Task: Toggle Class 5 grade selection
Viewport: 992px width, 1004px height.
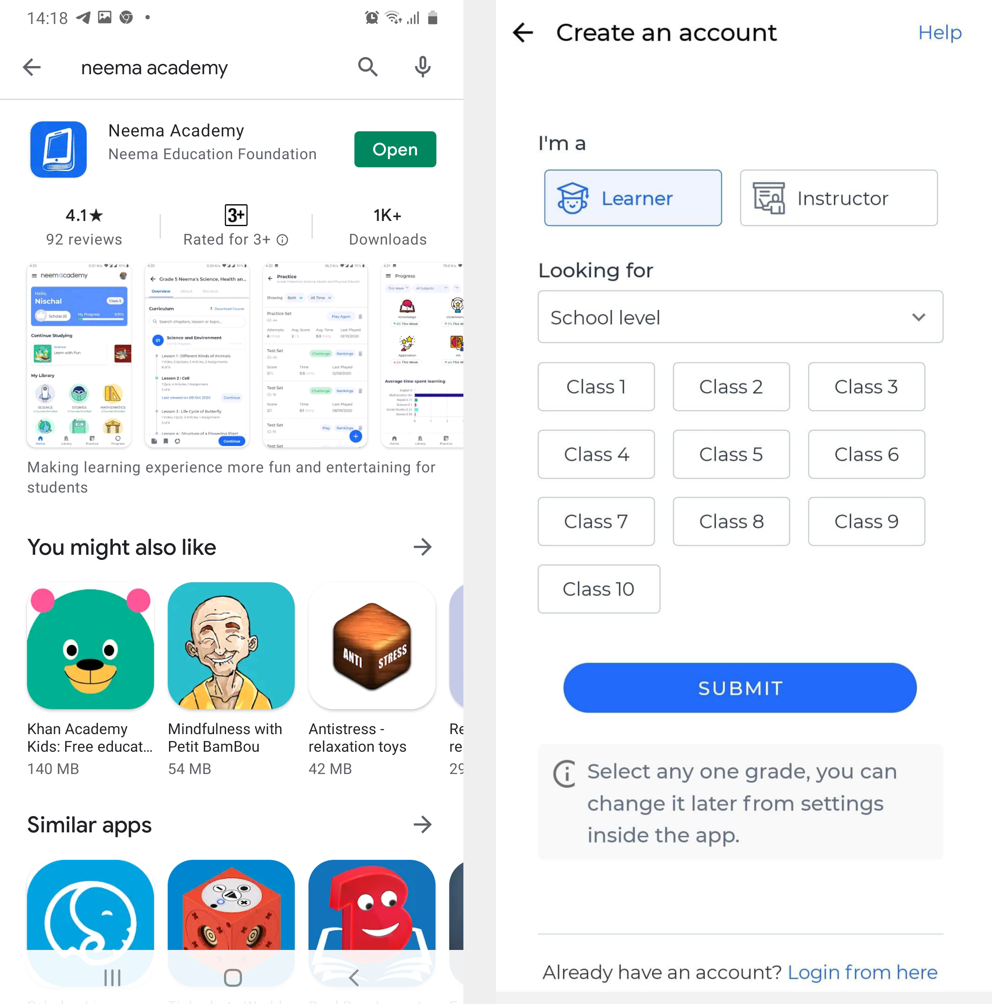Action: 731,454
